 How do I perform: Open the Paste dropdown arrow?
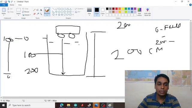4,15
